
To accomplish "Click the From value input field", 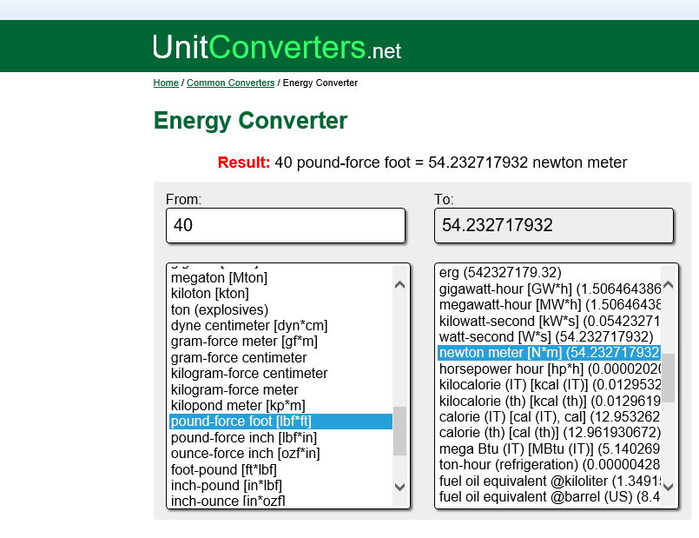I will click(285, 225).
